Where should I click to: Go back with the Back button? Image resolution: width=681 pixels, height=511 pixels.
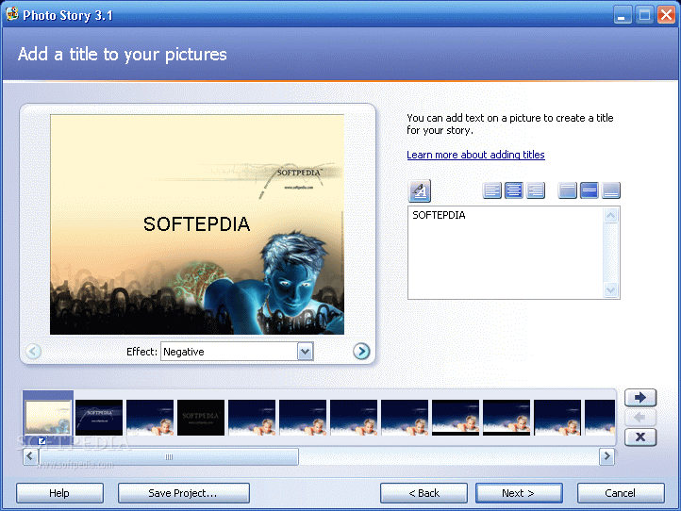pos(424,493)
